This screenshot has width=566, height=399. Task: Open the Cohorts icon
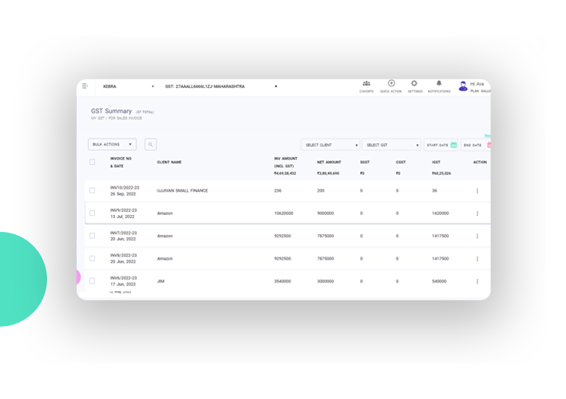[366, 84]
